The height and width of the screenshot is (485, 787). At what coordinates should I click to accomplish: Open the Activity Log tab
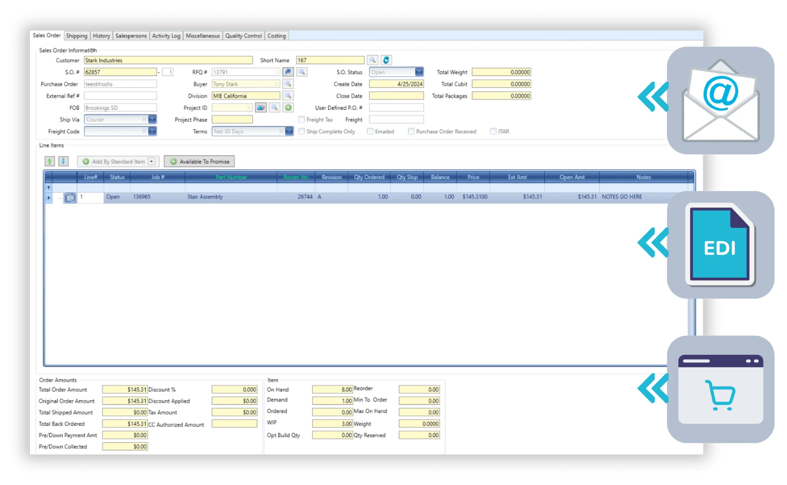[x=166, y=36]
